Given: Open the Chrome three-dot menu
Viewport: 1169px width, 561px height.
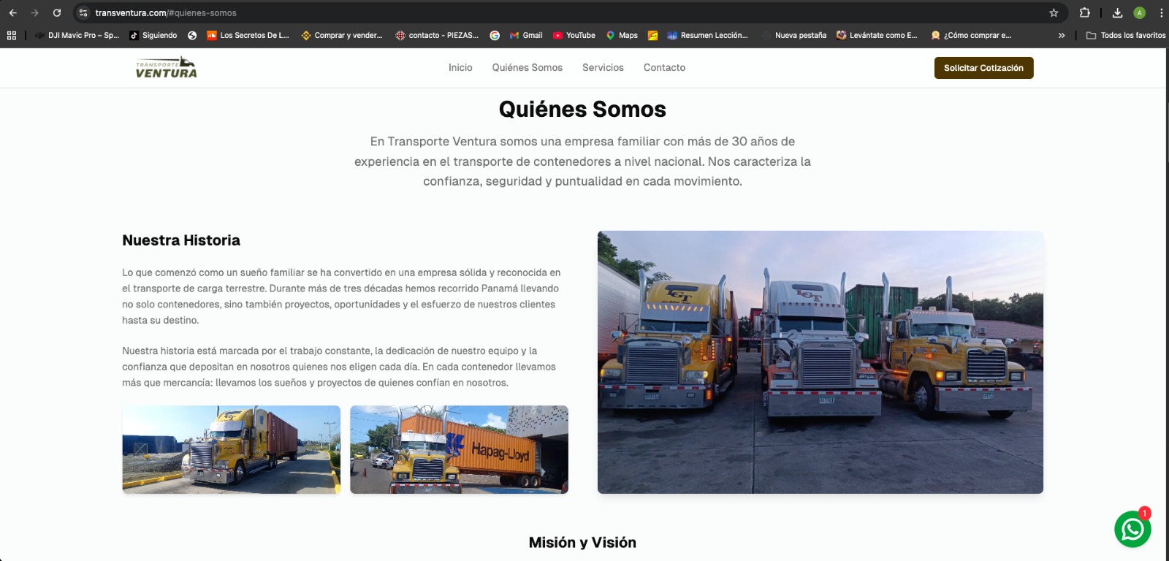Looking at the screenshot, I should tap(1161, 13).
